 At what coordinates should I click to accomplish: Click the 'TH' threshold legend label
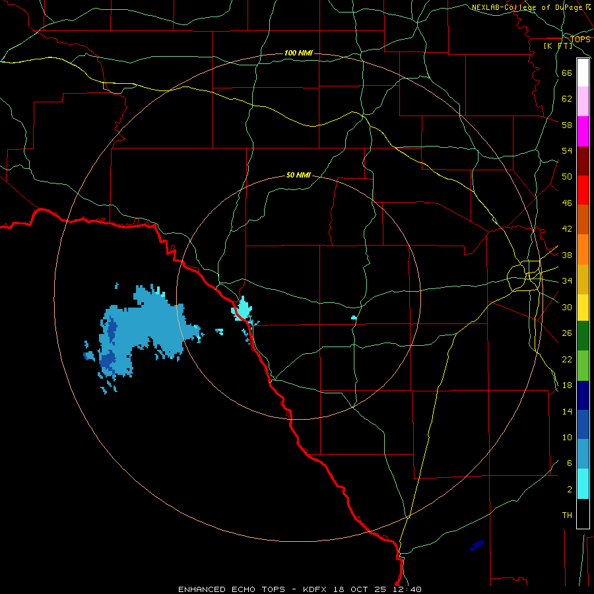(x=567, y=515)
